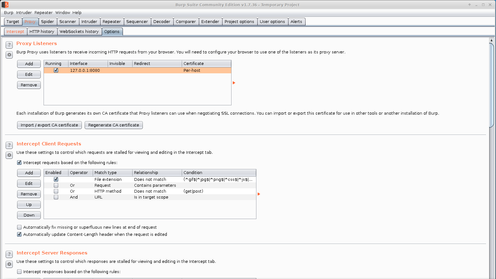Switch to the Decoder tab
The height and width of the screenshot is (279, 496).
coord(162,22)
